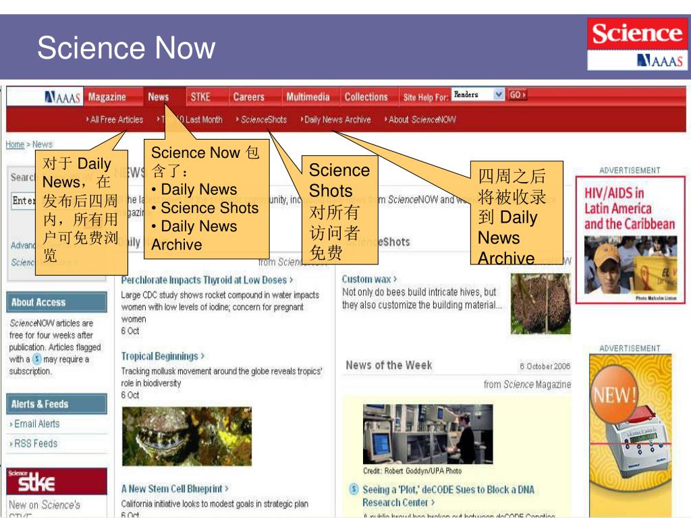Click the bee hive photo thumbnail
This screenshot has height=518, width=691.
pyautogui.click(x=541, y=304)
